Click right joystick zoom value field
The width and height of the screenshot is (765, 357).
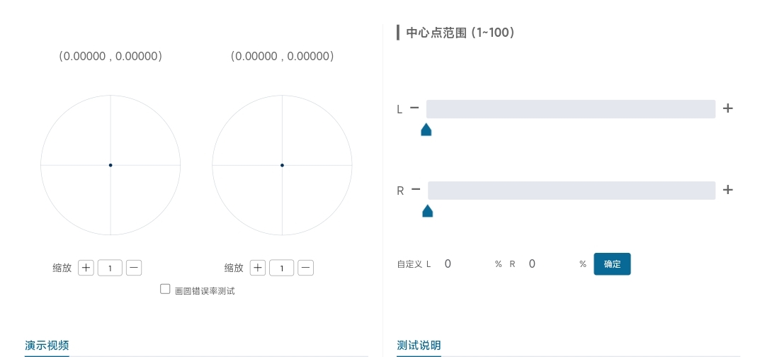282,268
